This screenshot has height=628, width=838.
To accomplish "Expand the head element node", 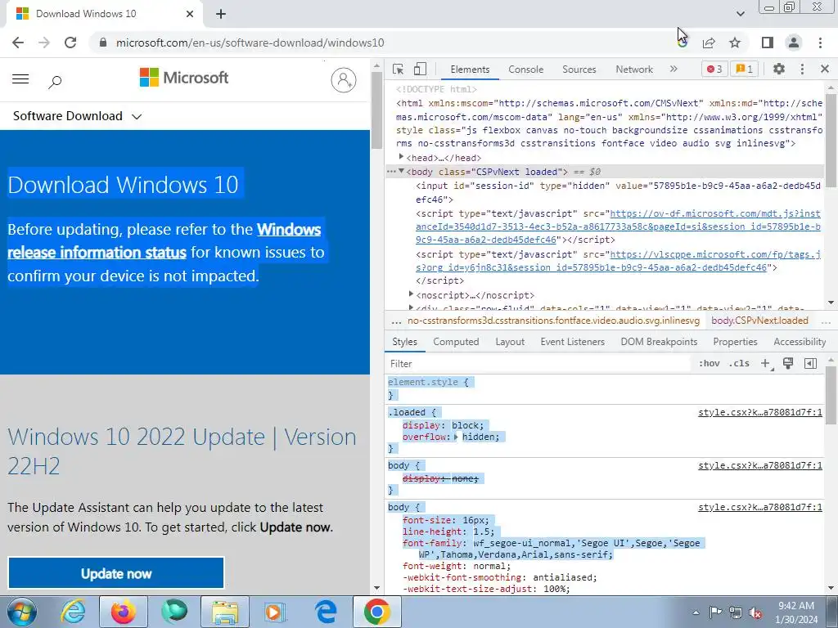I will pyautogui.click(x=401, y=157).
